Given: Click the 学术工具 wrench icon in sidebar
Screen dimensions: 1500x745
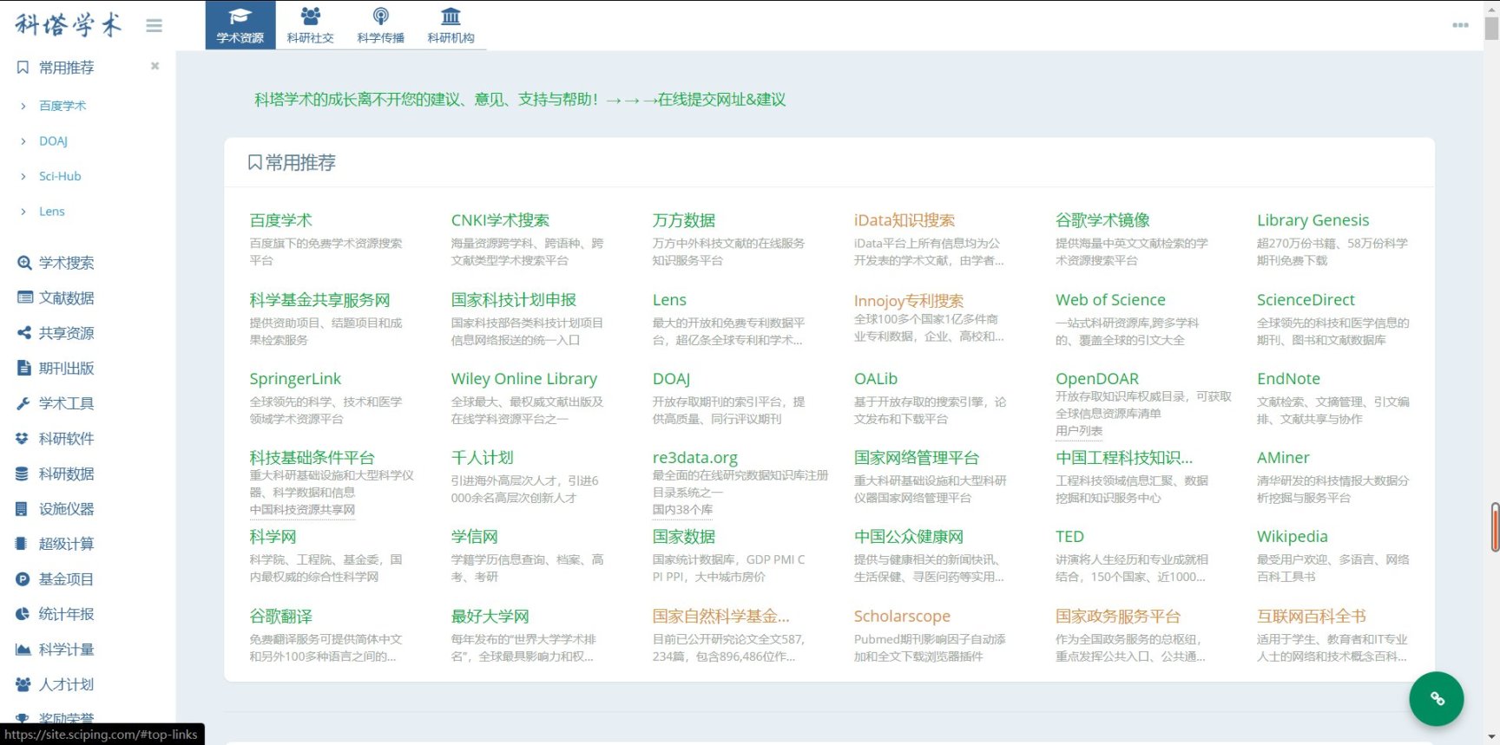Looking at the screenshot, I should [24, 403].
